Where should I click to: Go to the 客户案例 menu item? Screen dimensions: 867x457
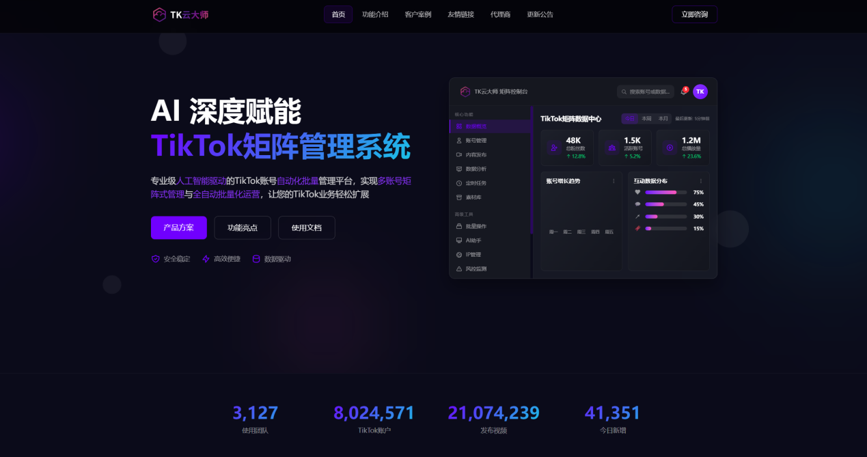[x=417, y=14]
